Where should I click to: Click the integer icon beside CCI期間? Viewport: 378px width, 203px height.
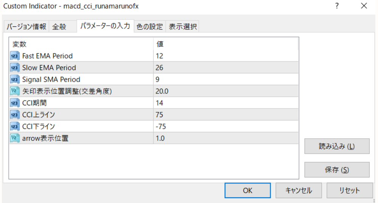(15, 103)
